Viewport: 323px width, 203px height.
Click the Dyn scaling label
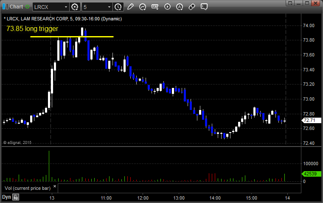pos(6,197)
